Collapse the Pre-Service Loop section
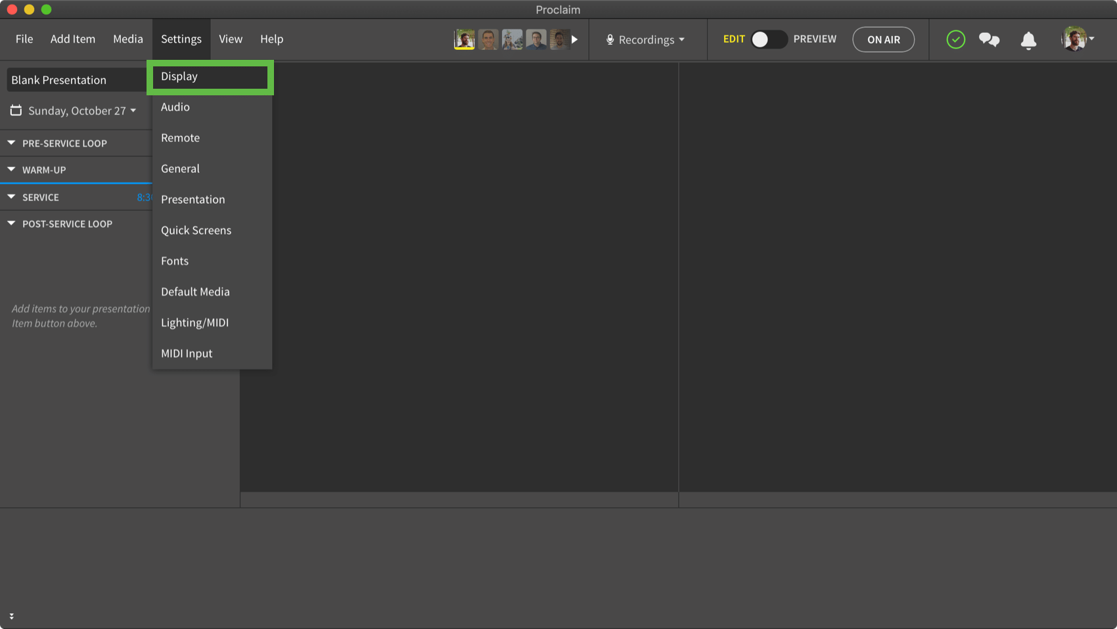 click(11, 143)
